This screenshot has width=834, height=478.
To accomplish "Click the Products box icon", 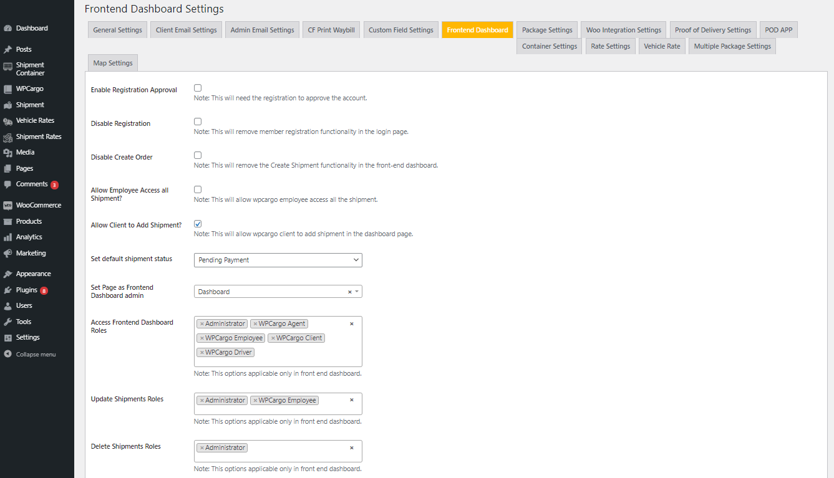I will [x=7, y=222].
